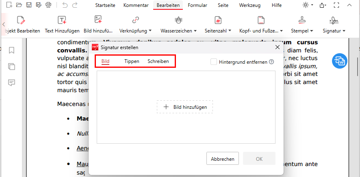
Task: Collapse the ribbon with the chevron
Action: click(349, 5)
